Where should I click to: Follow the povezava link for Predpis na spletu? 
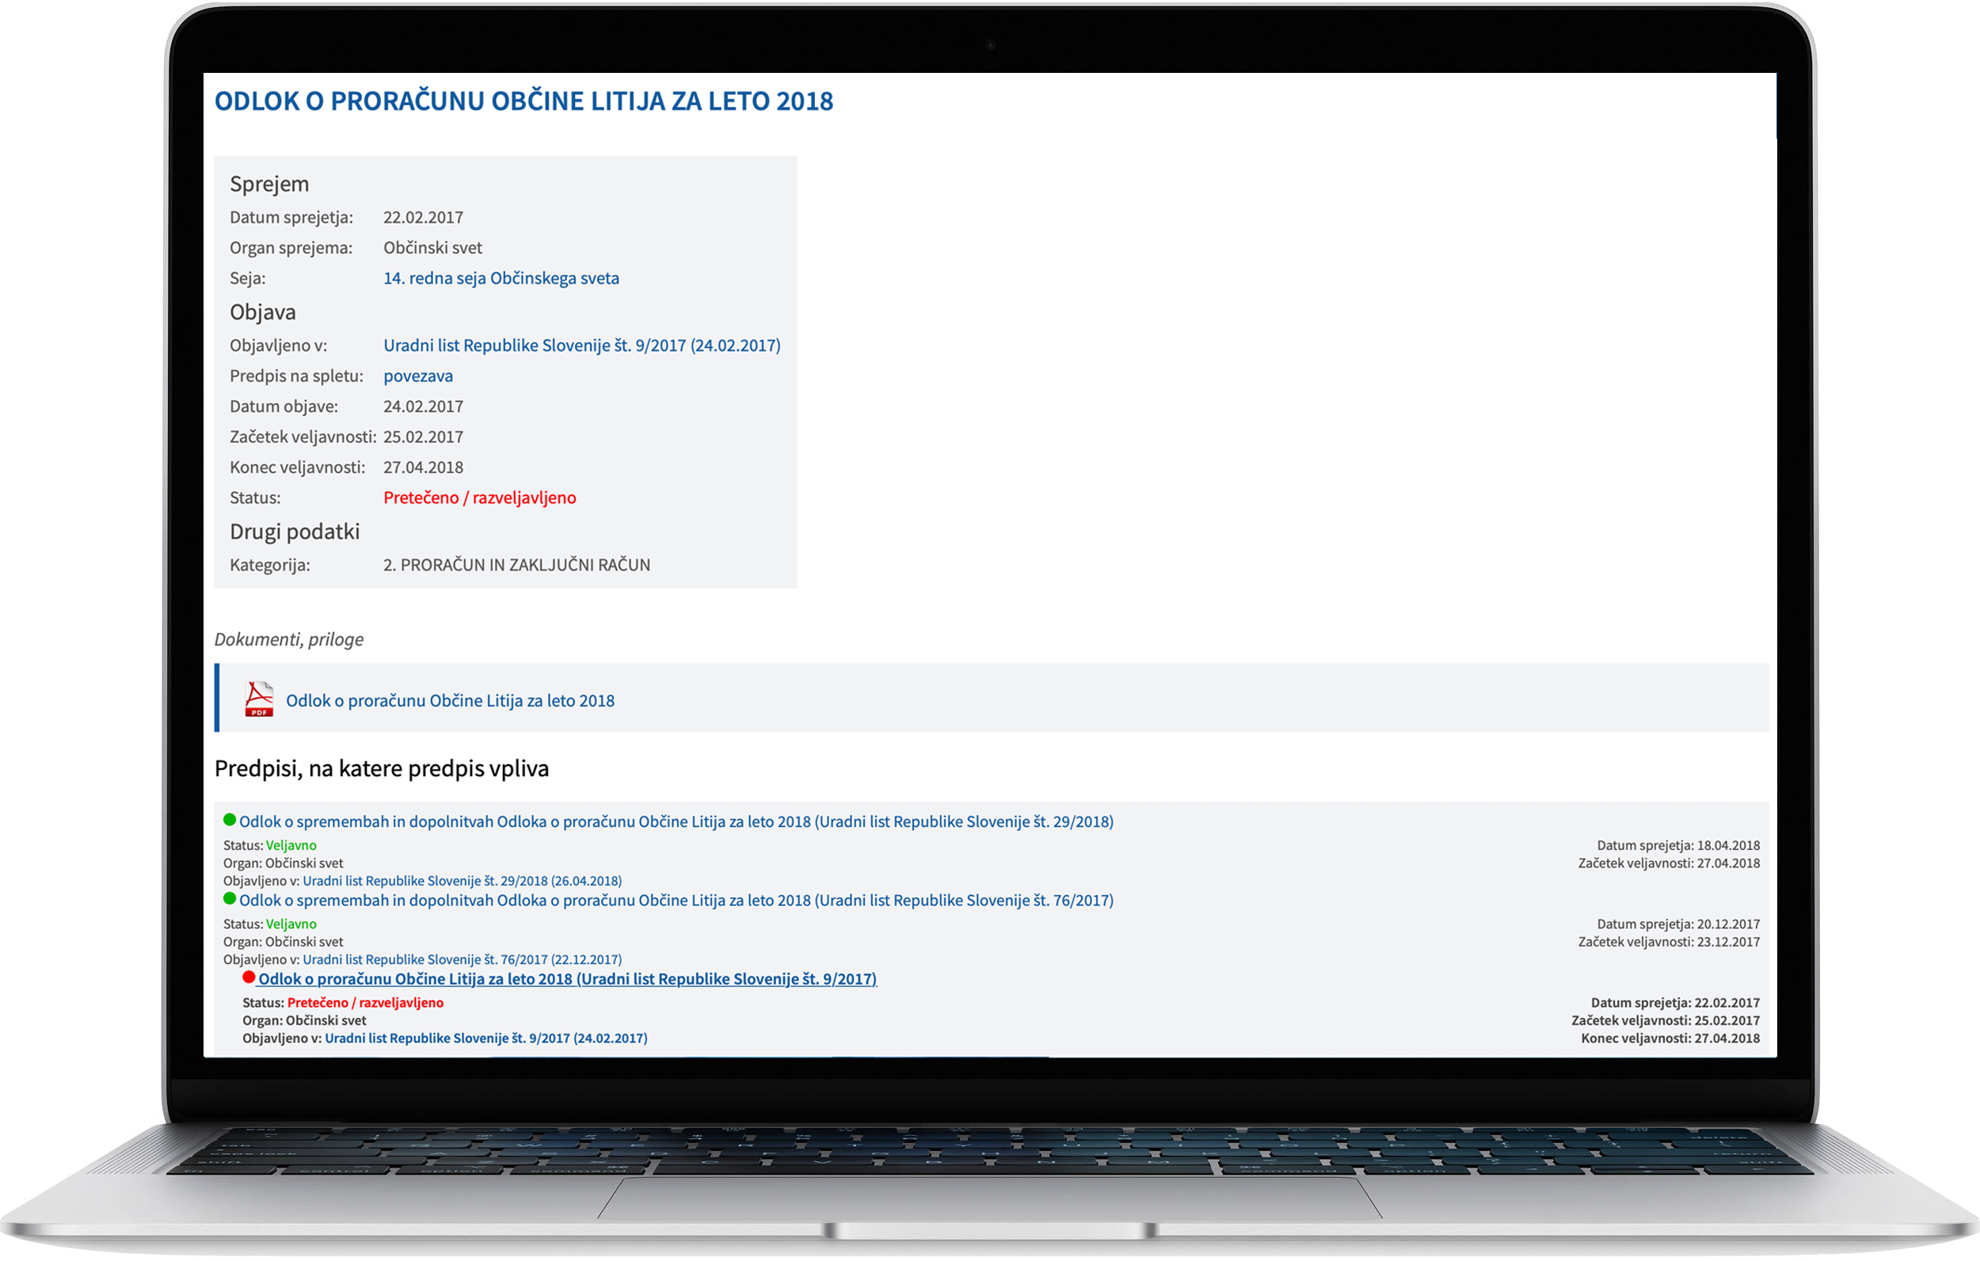point(417,376)
